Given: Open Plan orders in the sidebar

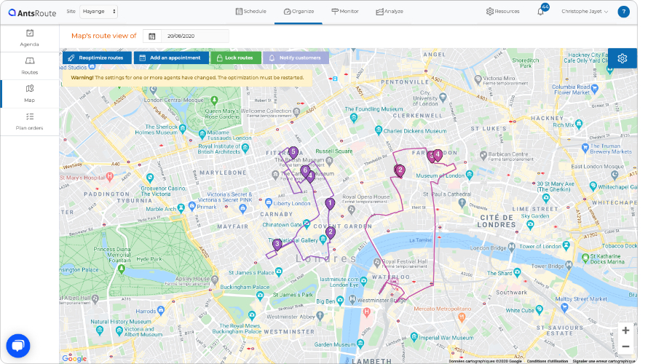Looking at the screenshot, I should (29, 122).
